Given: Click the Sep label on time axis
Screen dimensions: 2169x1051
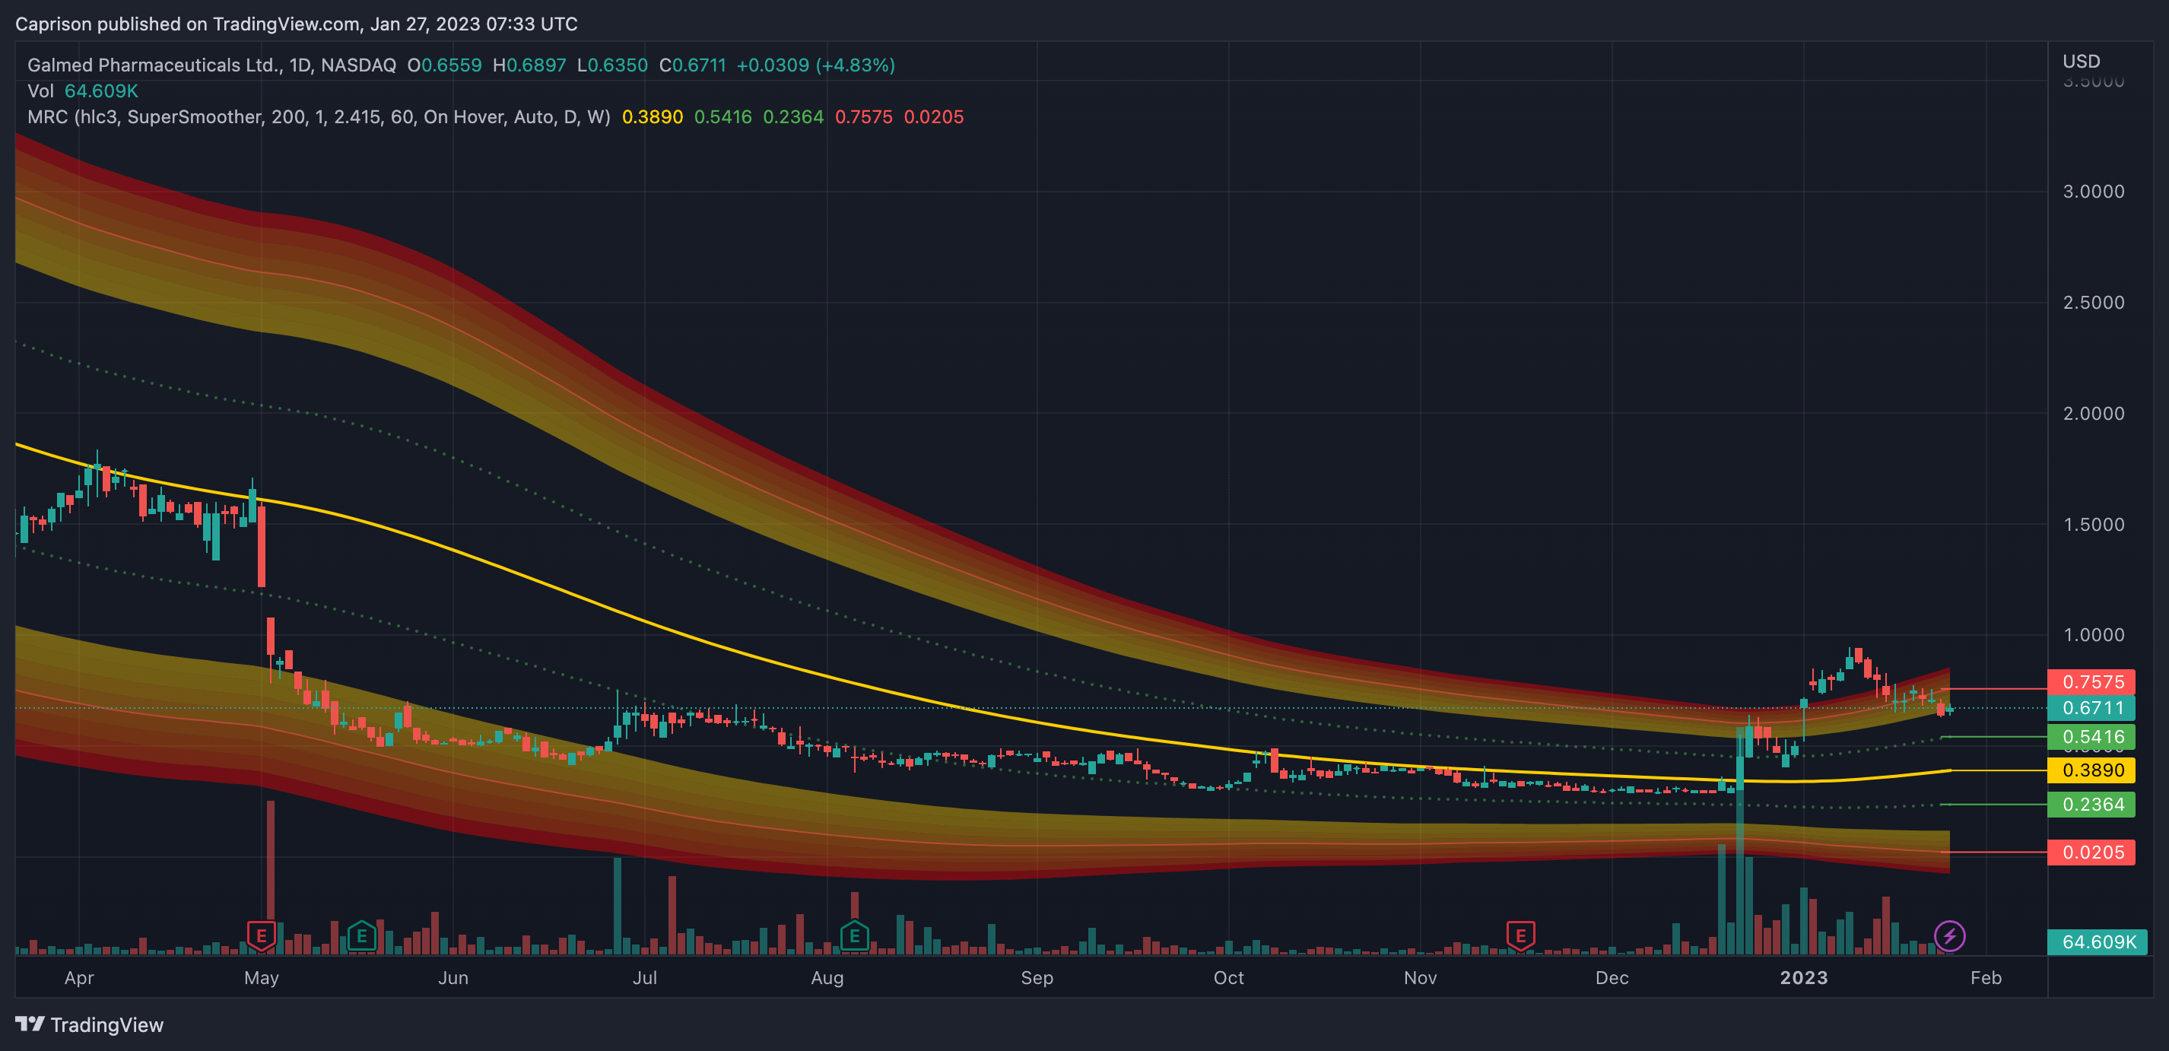Looking at the screenshot, I should 1037,978.
